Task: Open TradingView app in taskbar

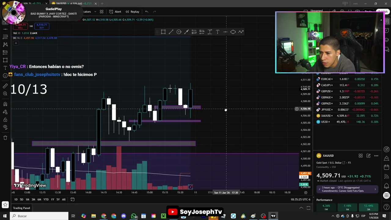Action: (x=273, y=216)
